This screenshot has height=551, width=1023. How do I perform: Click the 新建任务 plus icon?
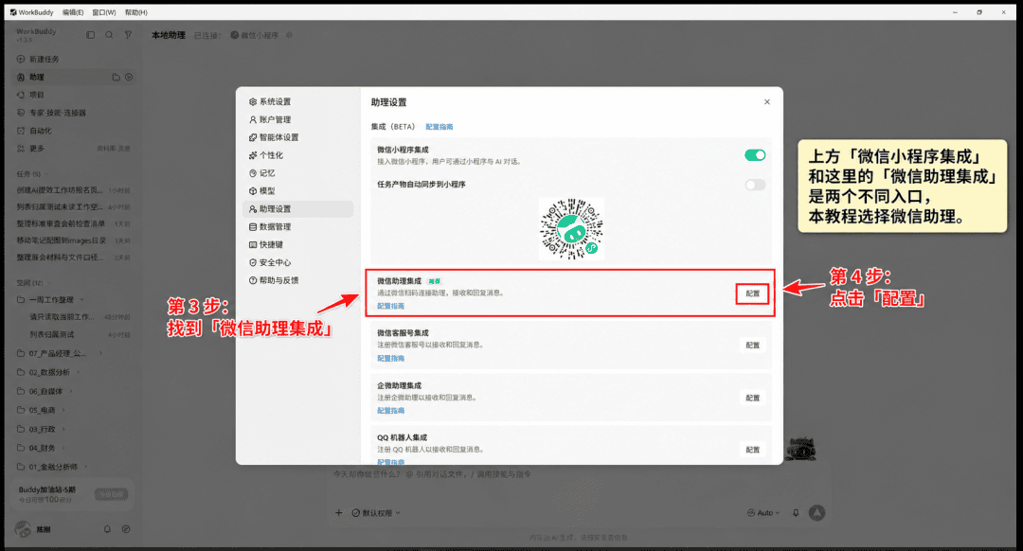21,59
